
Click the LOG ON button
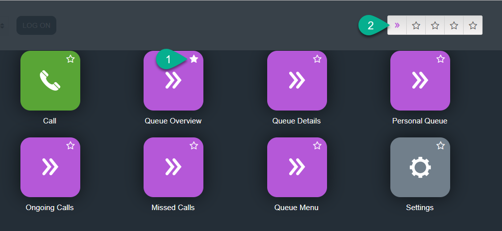[36, 25]
